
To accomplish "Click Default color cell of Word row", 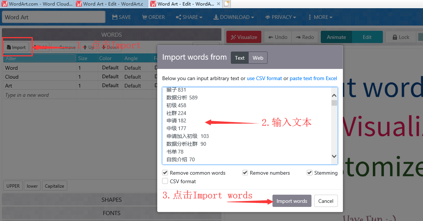I will click(110, 67).
